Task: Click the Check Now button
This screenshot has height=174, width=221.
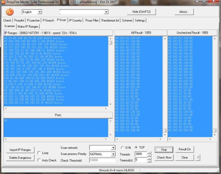Action: pyautogui.click(x=164, y=157)
